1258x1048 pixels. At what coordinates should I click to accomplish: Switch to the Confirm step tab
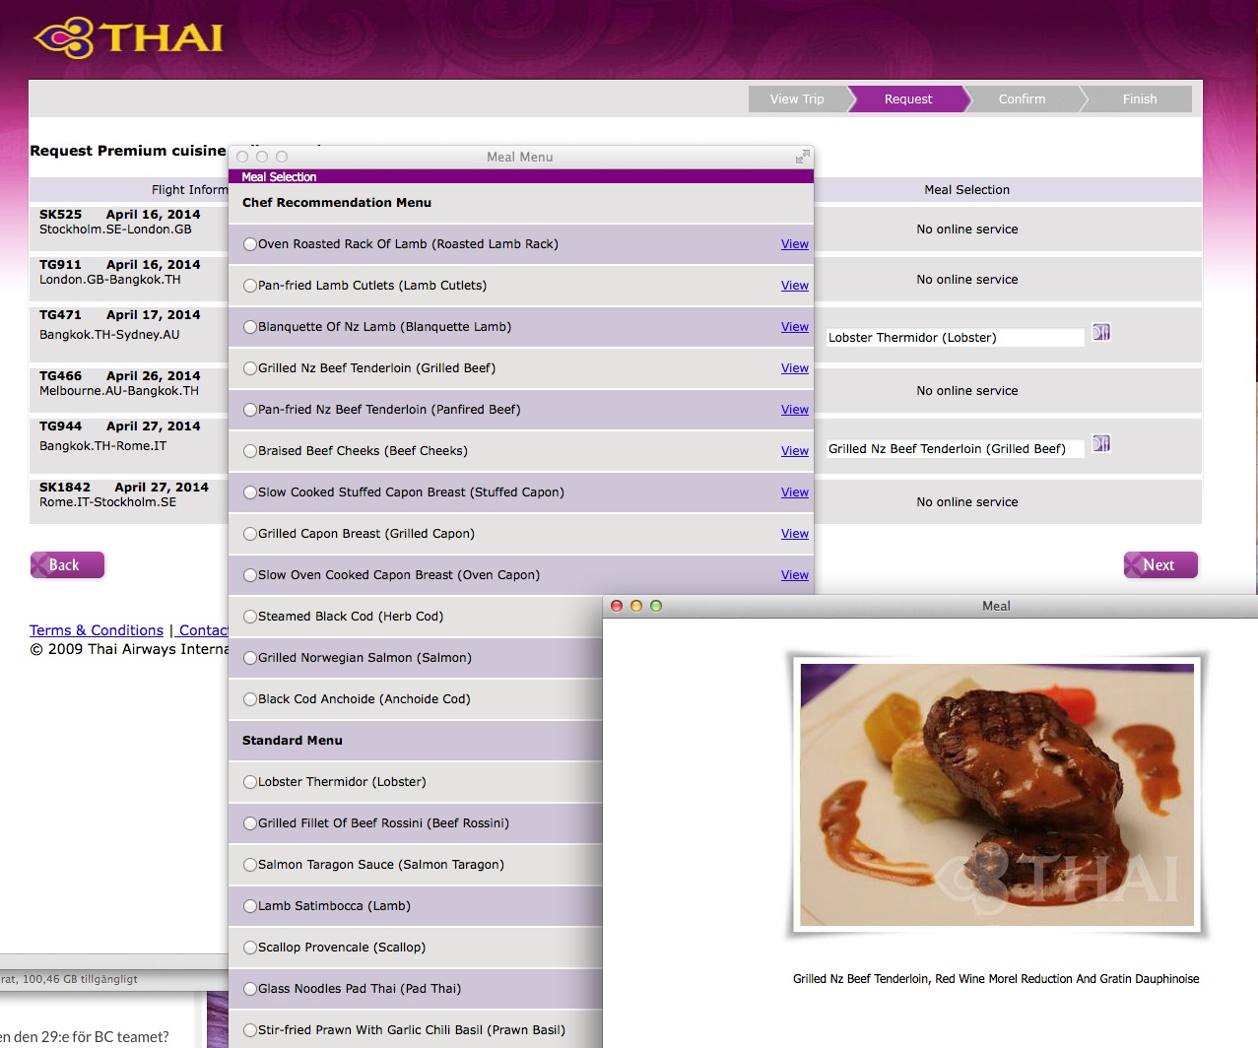1022,99
